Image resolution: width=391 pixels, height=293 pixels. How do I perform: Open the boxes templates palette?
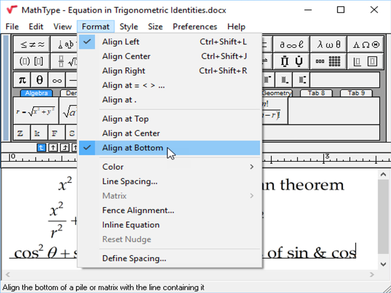pyautogui.click(x=365, y=61)
